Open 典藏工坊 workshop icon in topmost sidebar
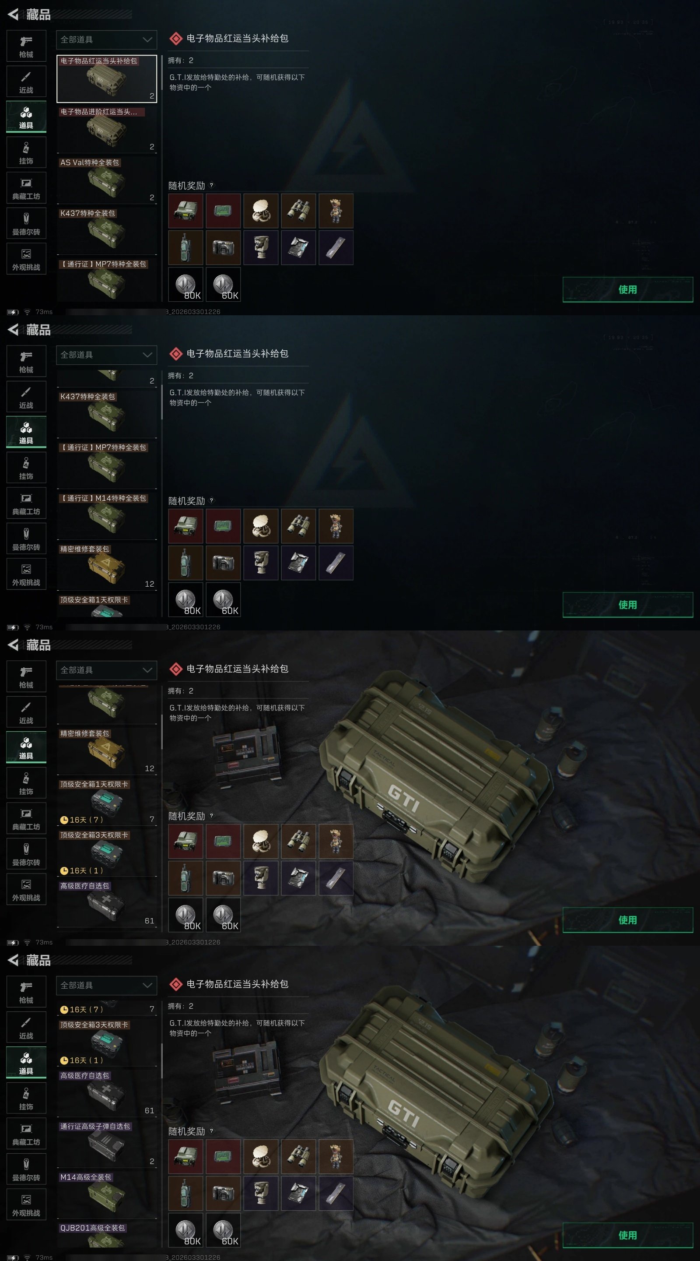700x1261 pixels. pyautogui.click(x=26, y=188)
